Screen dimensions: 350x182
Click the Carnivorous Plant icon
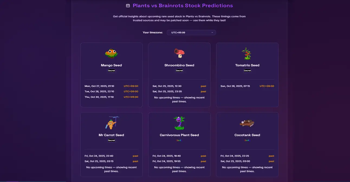(179, 123)
